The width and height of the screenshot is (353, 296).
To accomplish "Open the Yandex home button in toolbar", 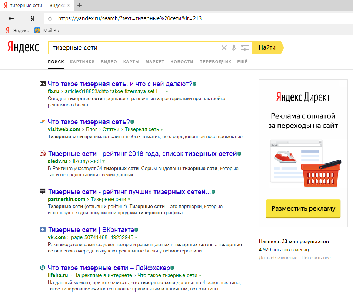I will point(33,18).
